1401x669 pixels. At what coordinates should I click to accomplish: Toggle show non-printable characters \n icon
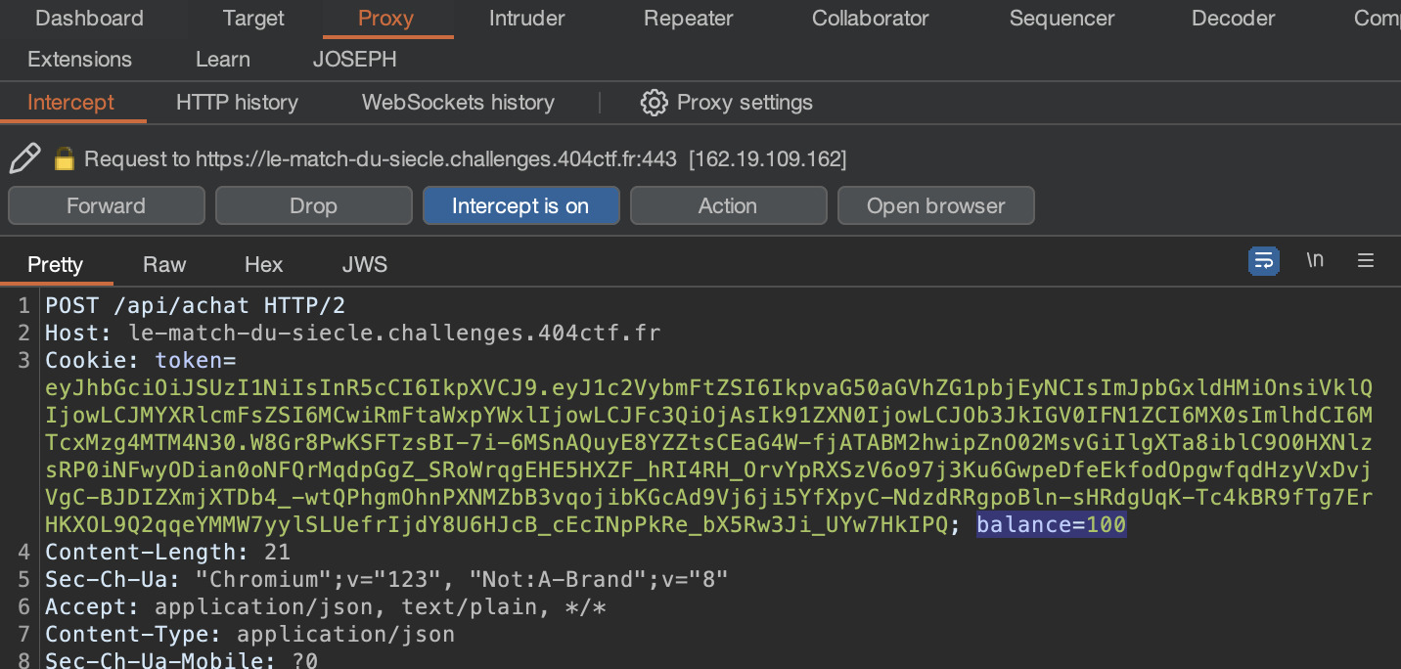1315,260
